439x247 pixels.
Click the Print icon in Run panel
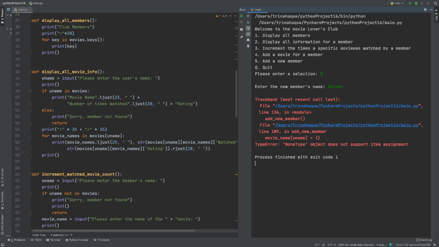(248, 40)
